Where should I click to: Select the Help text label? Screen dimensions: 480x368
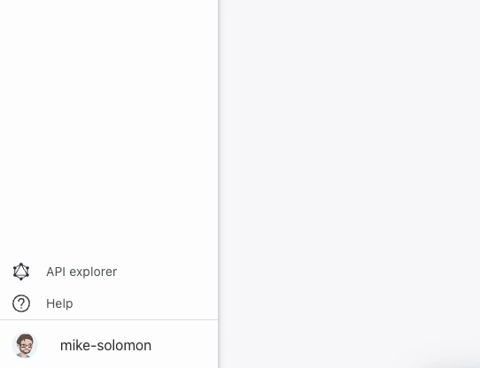[59, 303]
